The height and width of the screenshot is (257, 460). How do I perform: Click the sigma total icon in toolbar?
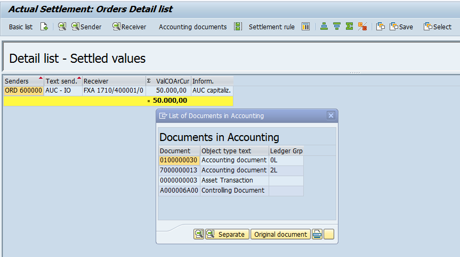350,27
